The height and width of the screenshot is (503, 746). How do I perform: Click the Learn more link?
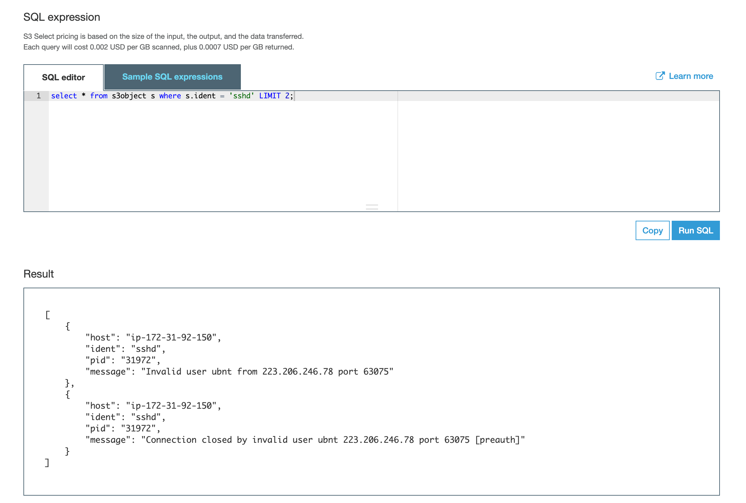[691, 76]
